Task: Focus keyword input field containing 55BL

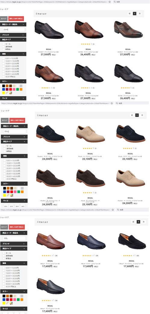Action: tap(14, 238)
